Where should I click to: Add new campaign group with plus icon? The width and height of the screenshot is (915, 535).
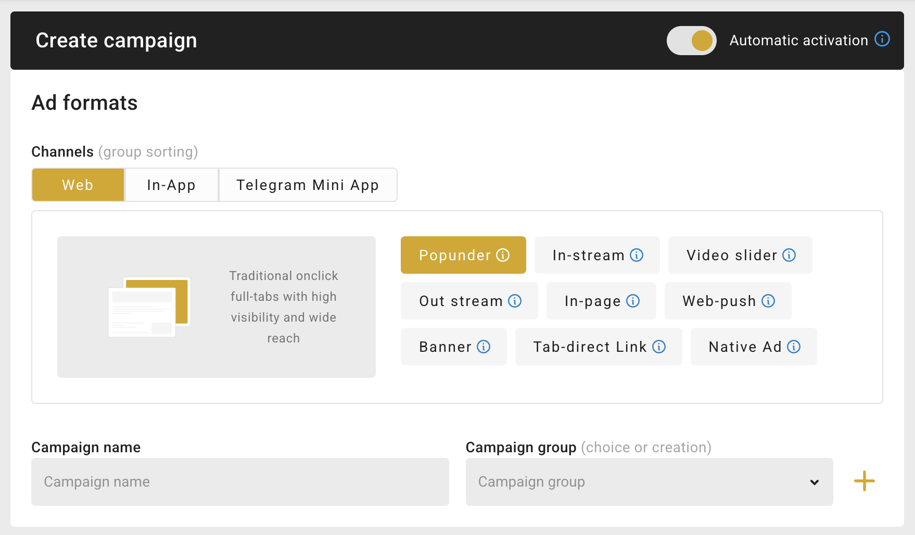864,481
